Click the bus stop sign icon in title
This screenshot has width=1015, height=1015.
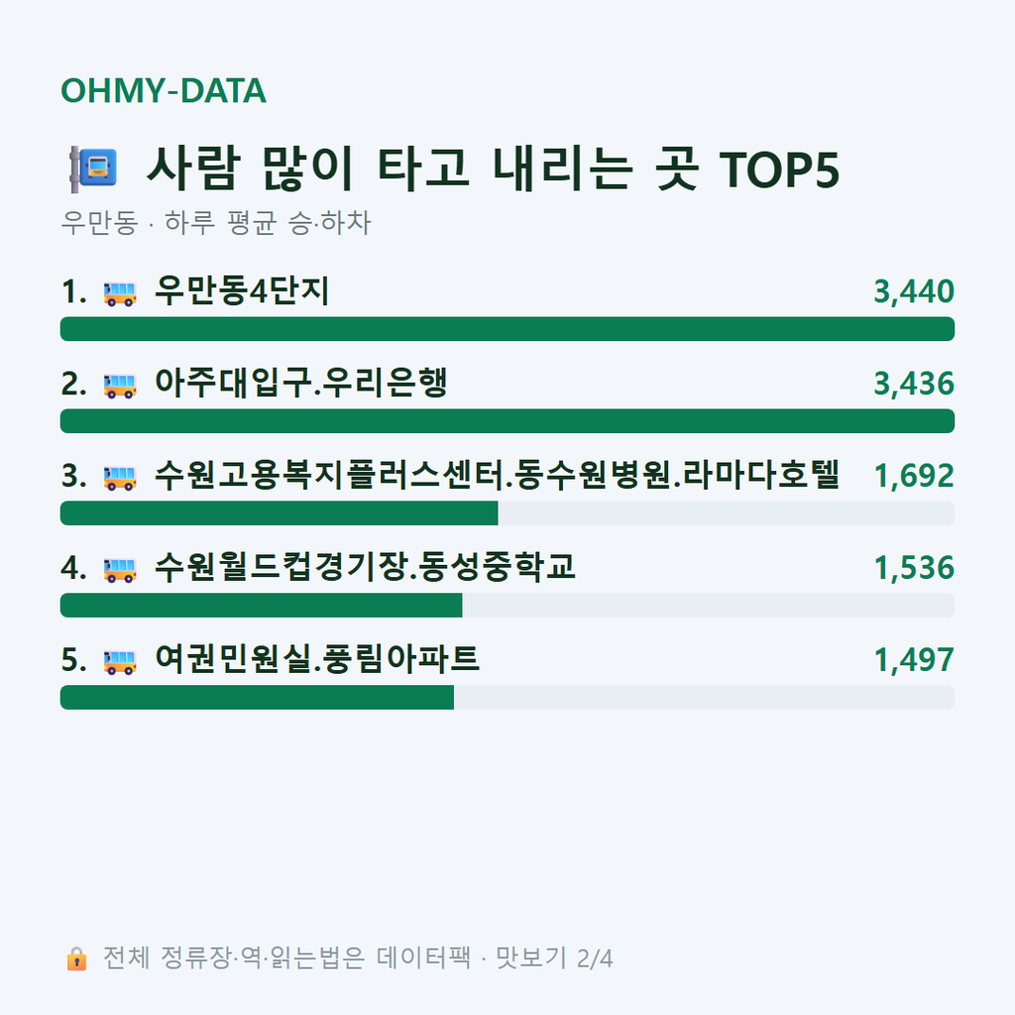tap(93, 169)
